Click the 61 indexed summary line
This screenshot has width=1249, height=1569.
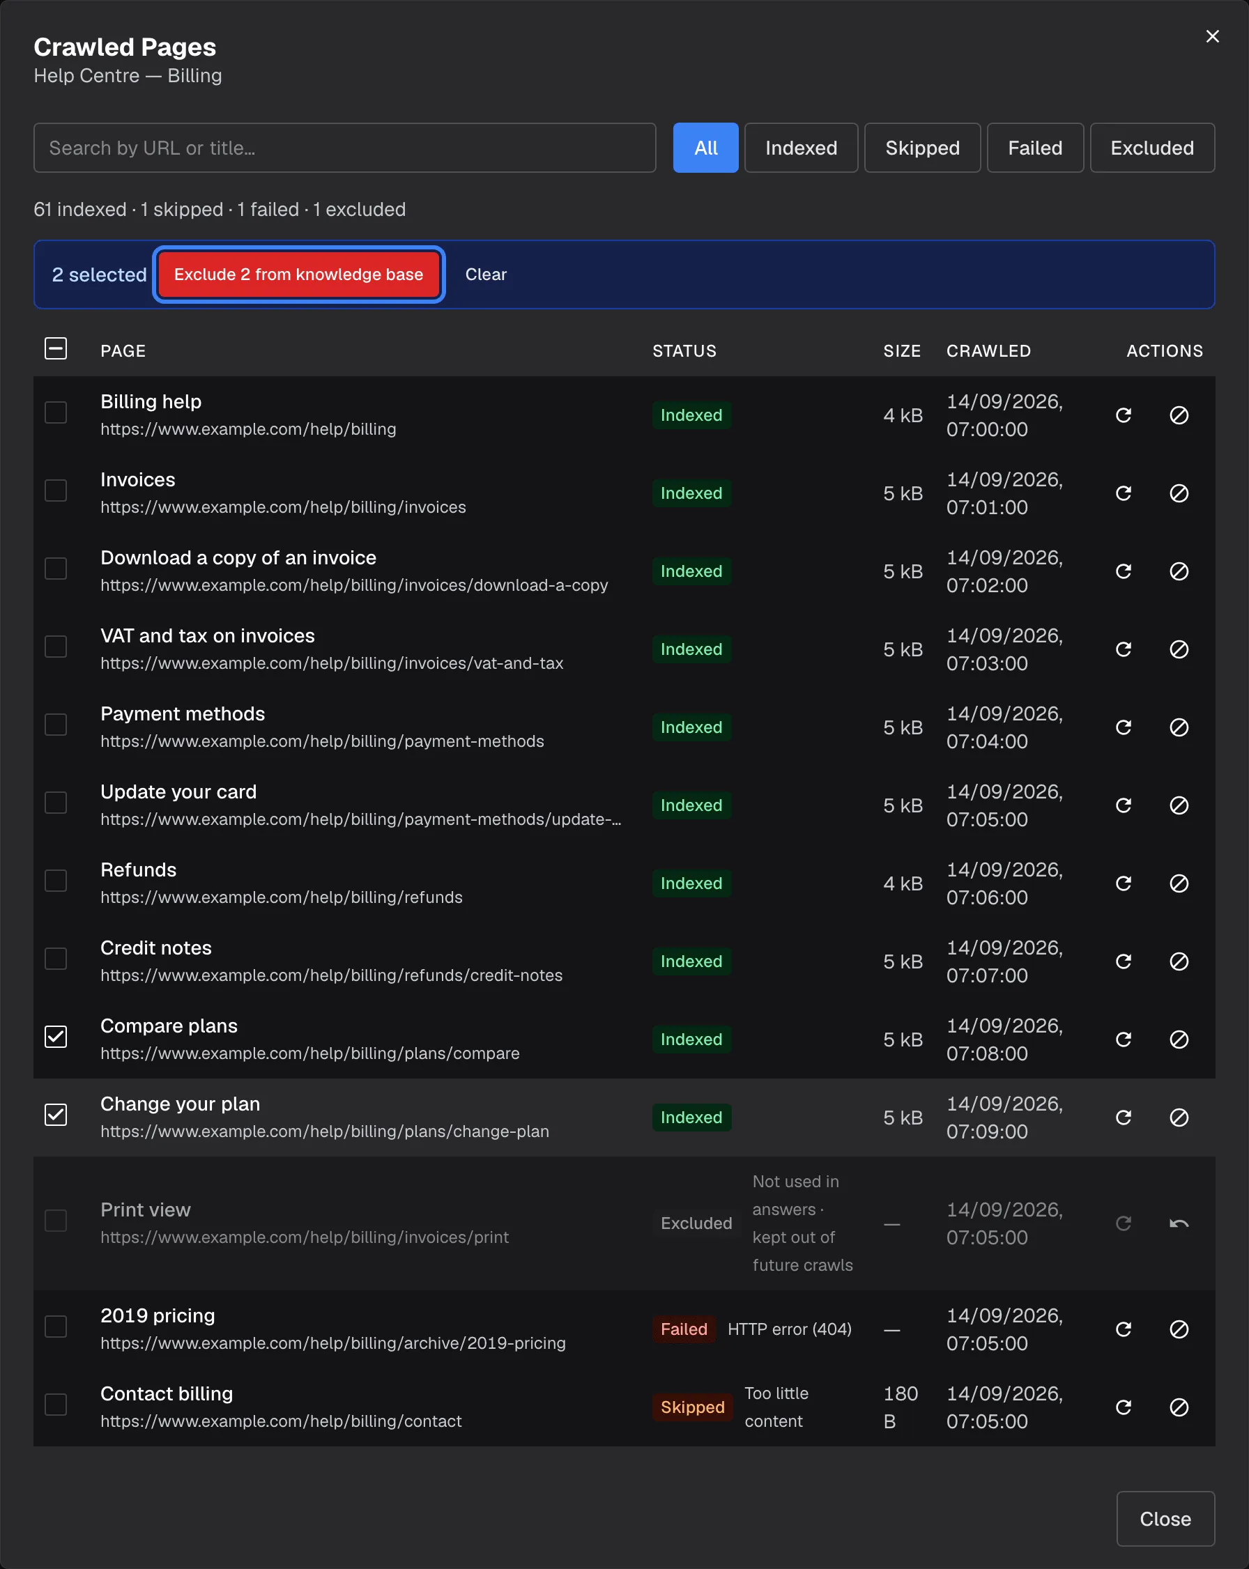click(219, 210)
